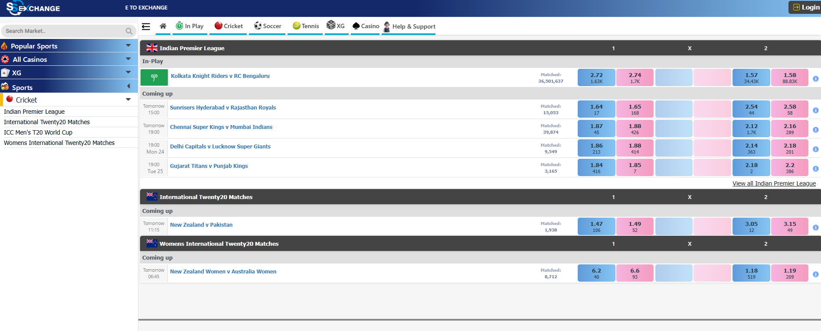821x331 pixels.
Task: Expand the All Casinos section
Action: (128, 59)
